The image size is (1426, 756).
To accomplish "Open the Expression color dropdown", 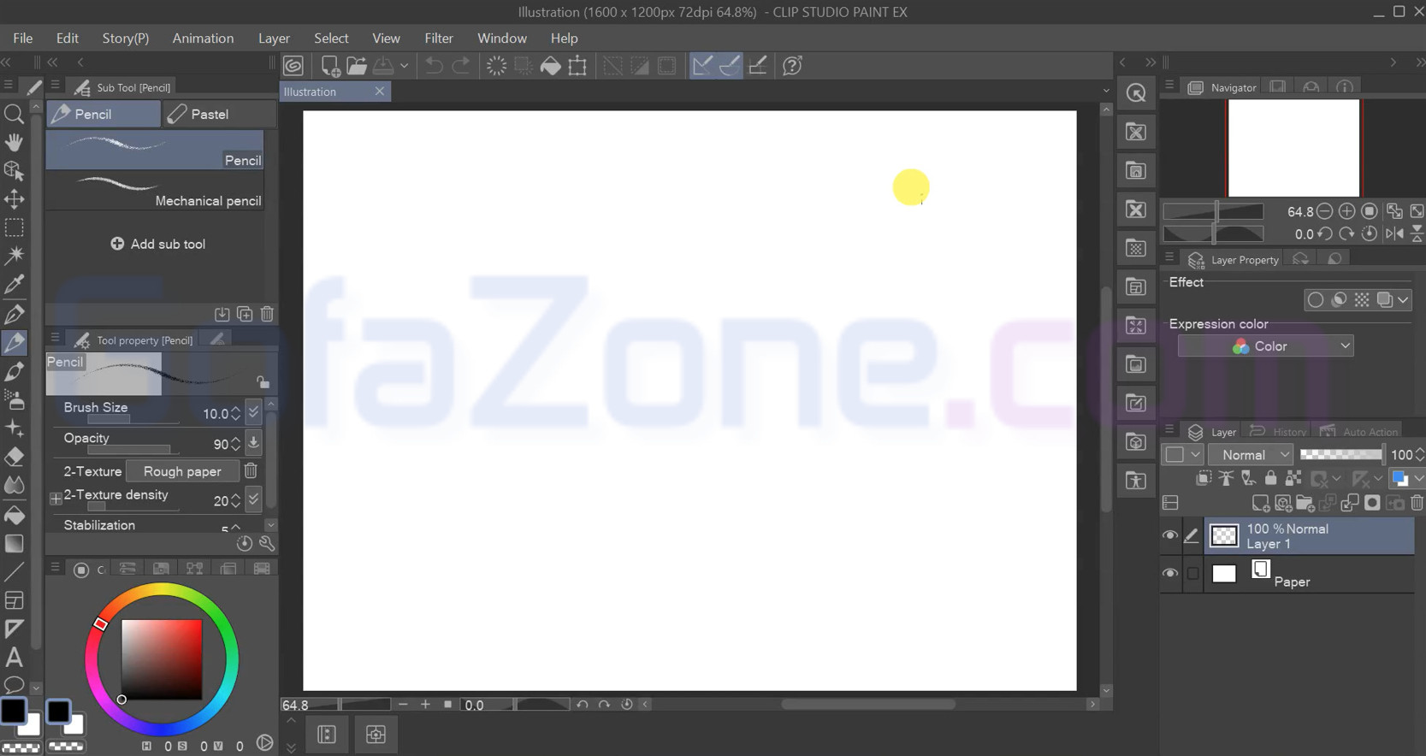I will tap(1265, 346).
